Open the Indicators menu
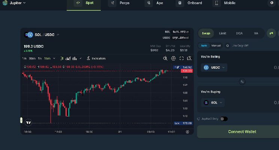This screenshot has width=279, height=150. 96,58
